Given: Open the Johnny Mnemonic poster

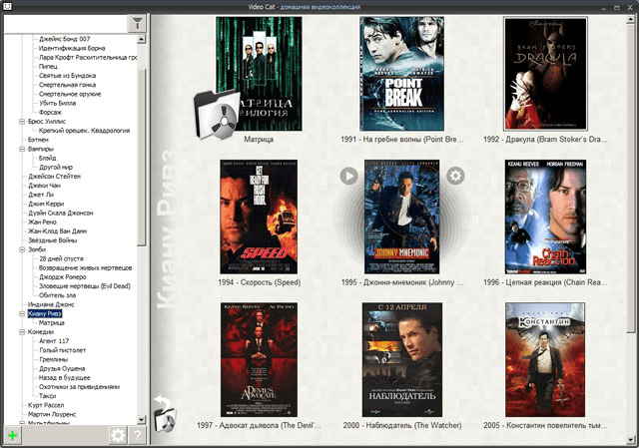Looking at the screenshot, I should [x=401, y=217].
